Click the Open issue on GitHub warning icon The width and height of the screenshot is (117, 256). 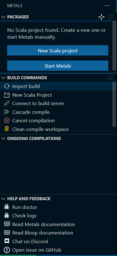(7, 250)
